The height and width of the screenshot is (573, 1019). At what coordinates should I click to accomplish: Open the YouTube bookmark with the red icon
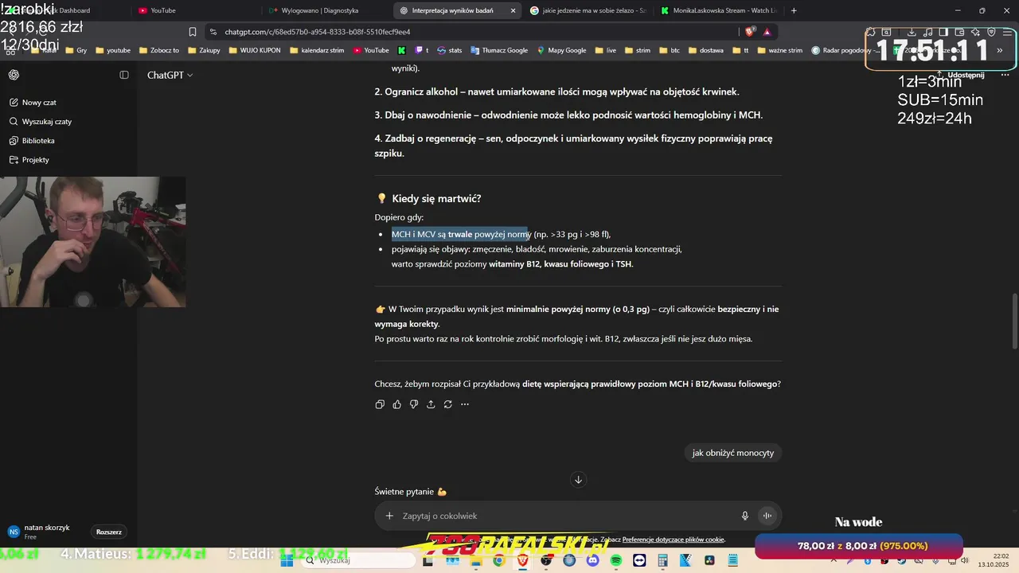(x=371, y=50)
